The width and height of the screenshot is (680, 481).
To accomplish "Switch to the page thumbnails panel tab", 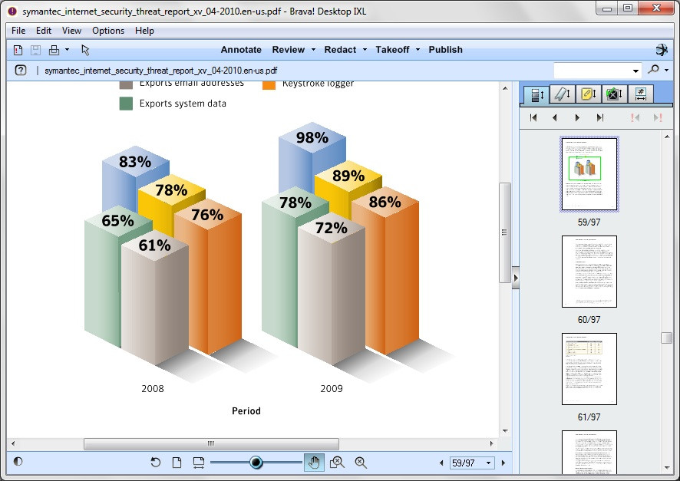I will click(x=536, y=94).
